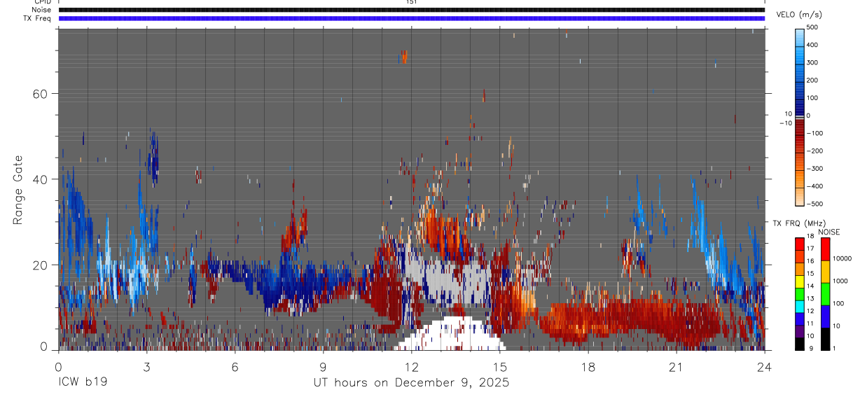This screenshot has width=860, height=397.
Task: Click the orange 1000–10000 band of the NOISE legend
Action: (x=826, y=271)
